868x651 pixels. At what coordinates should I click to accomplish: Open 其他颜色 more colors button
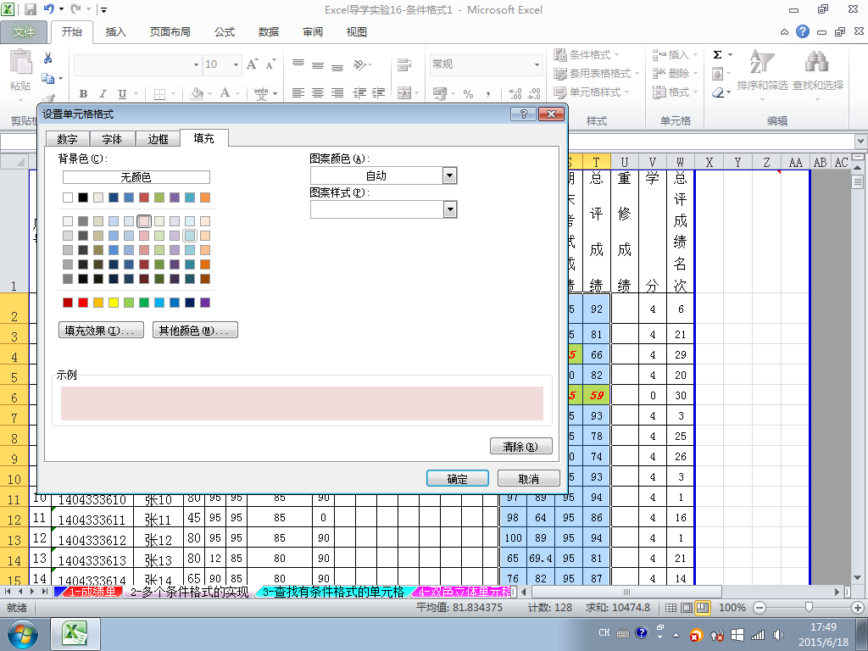pos(195,331)
